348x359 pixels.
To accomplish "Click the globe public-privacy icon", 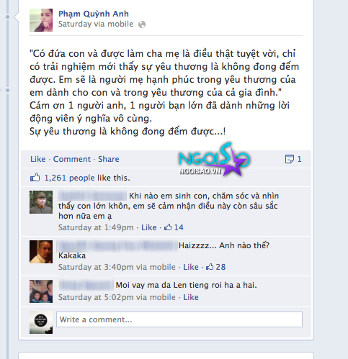I will click(x=142, y=24).
